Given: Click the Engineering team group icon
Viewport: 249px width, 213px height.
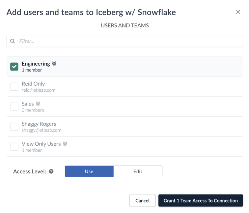Looking at the screenshot, I should point(54,63).
